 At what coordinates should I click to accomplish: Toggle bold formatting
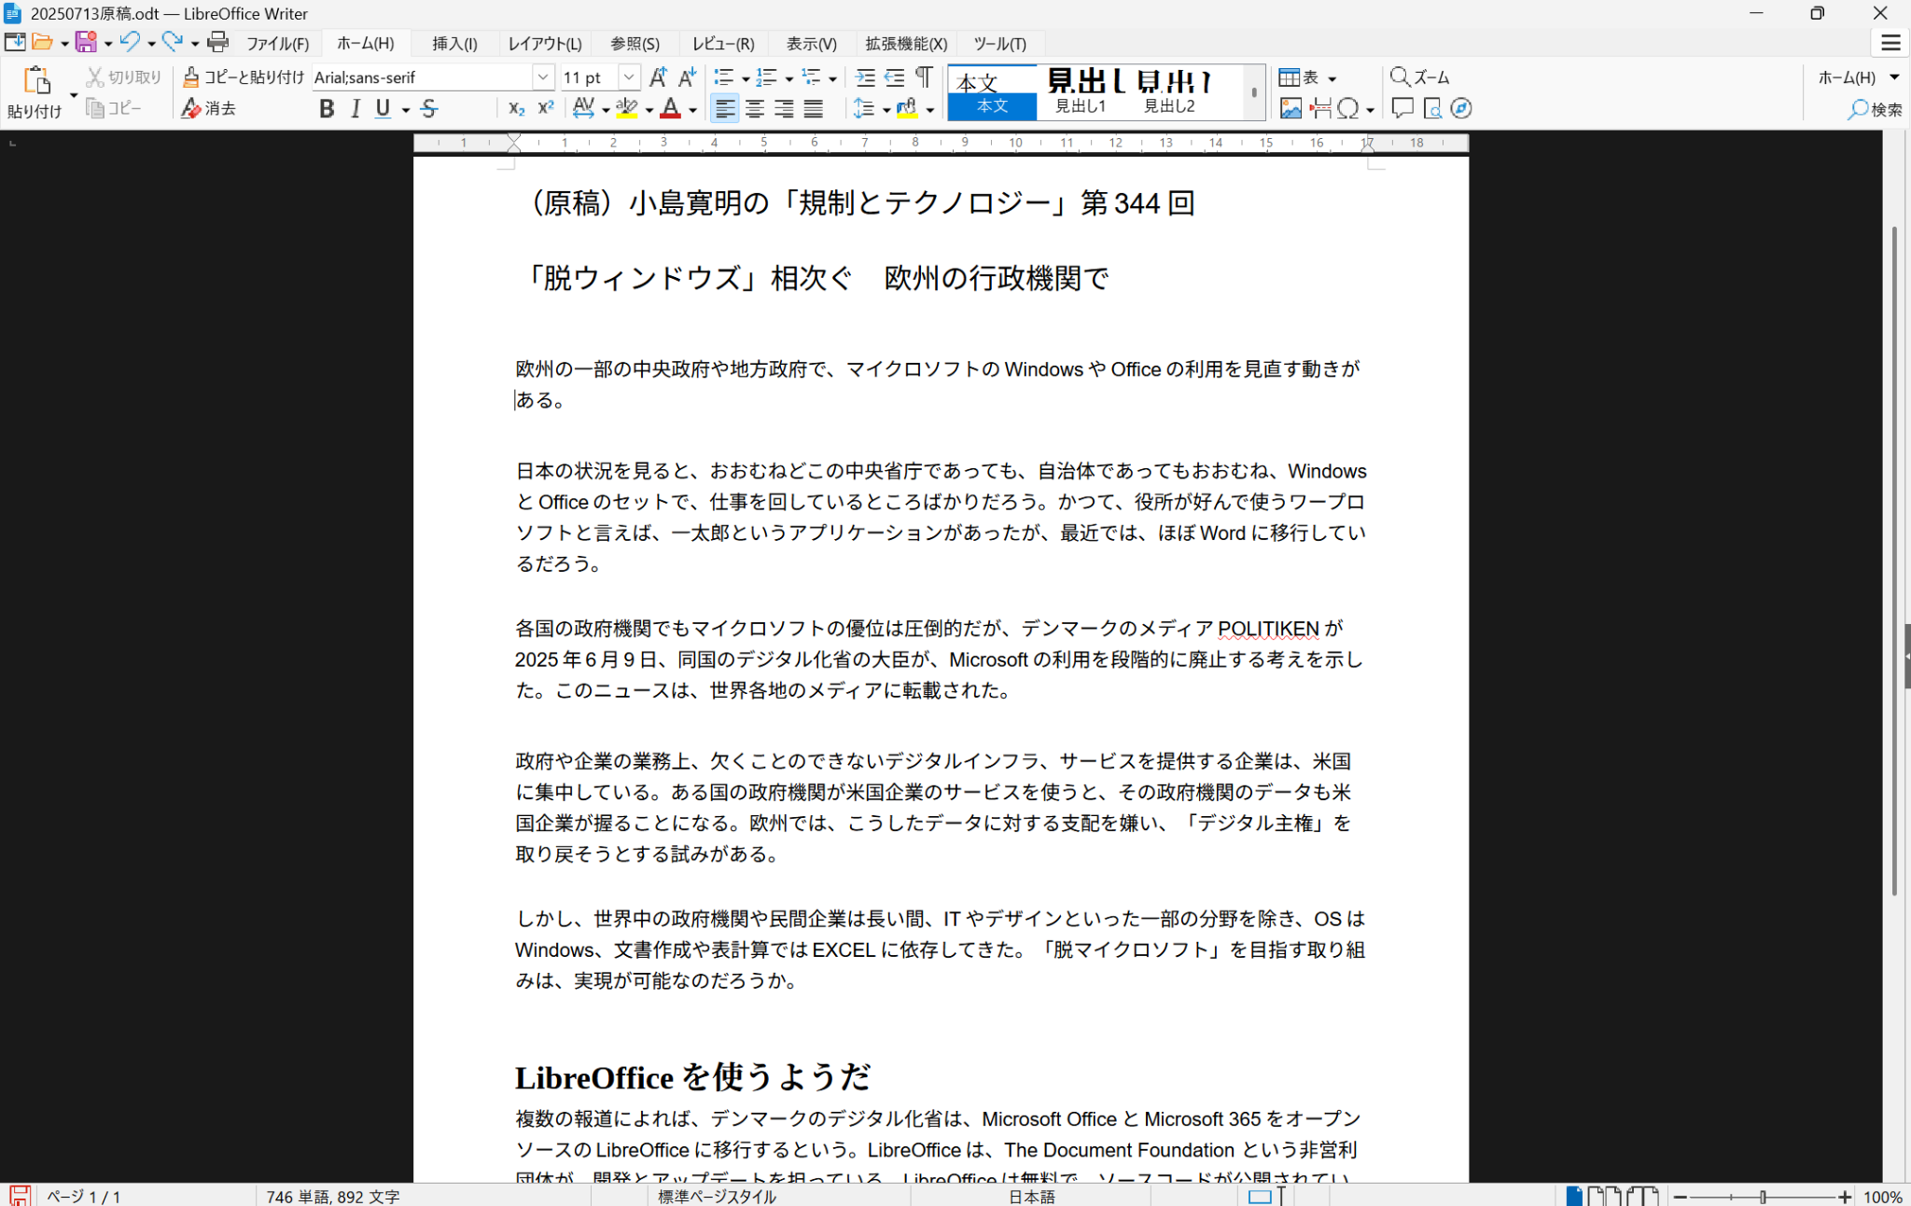pyautogui.click(x=326, y=109)
